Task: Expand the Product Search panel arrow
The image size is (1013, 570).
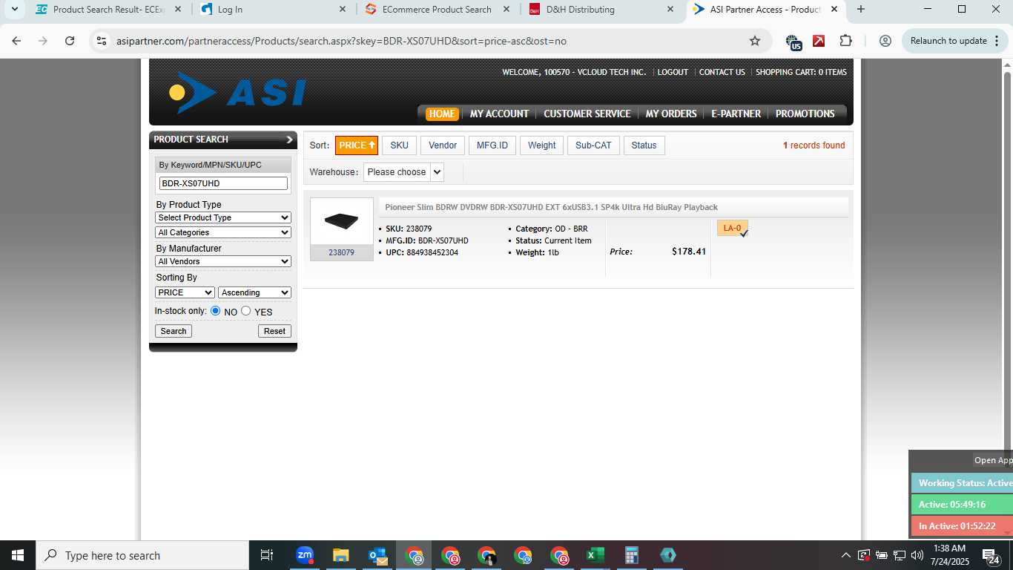Action: (289, 140)
